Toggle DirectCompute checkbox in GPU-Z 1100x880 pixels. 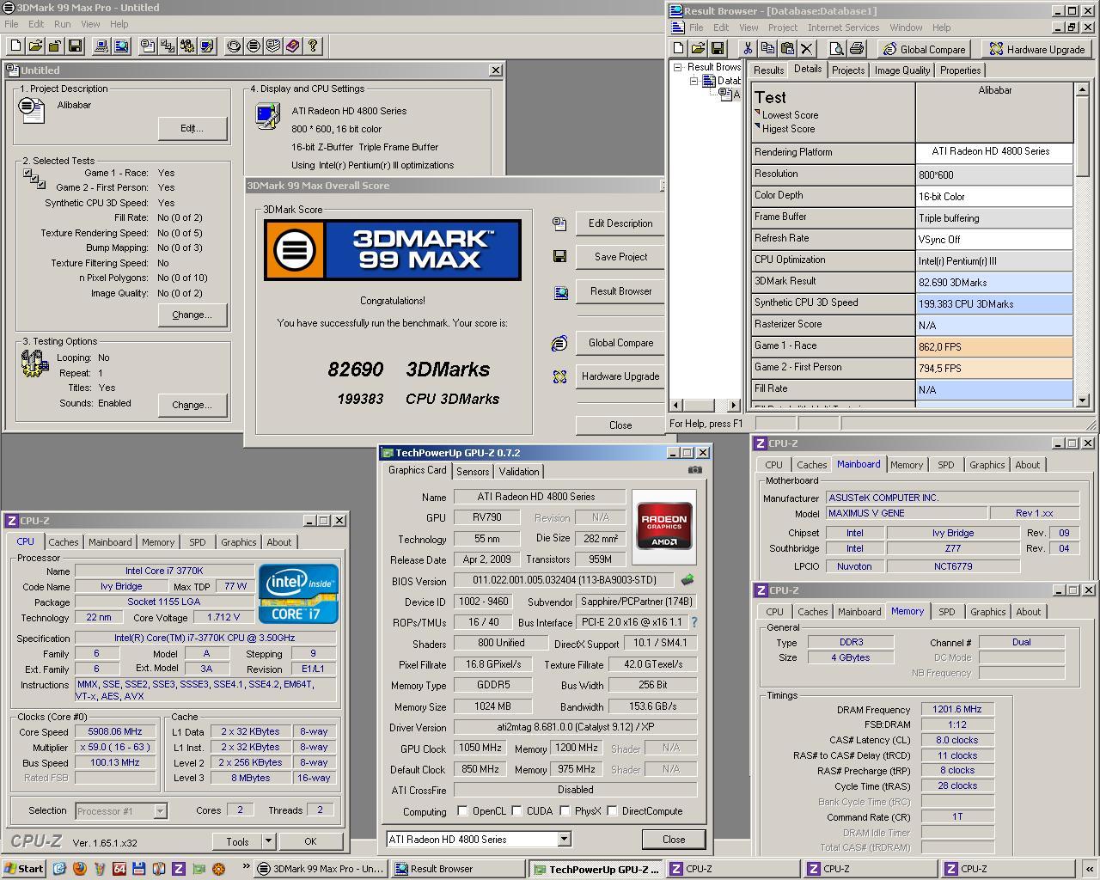[x=612, y=810]
